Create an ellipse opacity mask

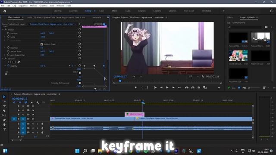point(9,62)
